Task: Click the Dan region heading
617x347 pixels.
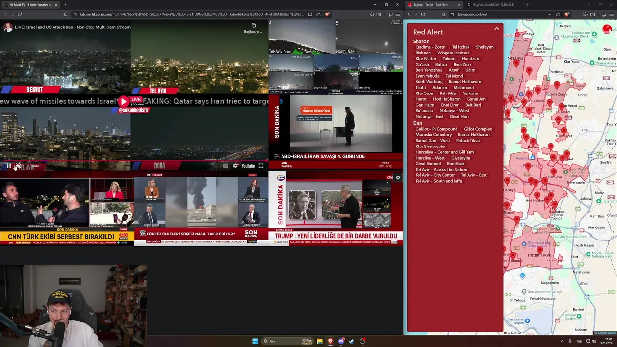Action: pyautogui.click(x=417, y=123)
